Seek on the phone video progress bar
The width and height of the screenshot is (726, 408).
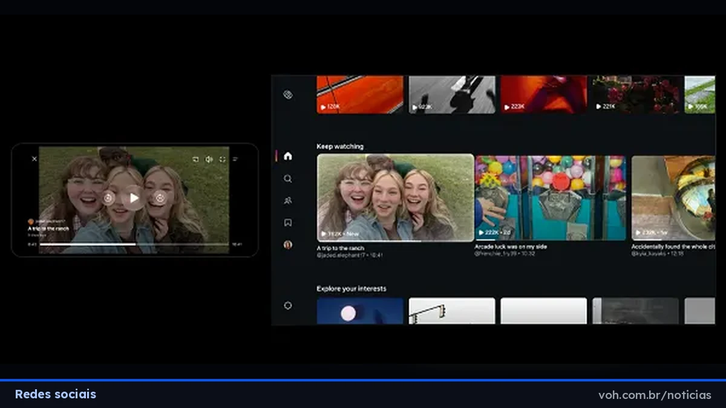click(134, 244)
